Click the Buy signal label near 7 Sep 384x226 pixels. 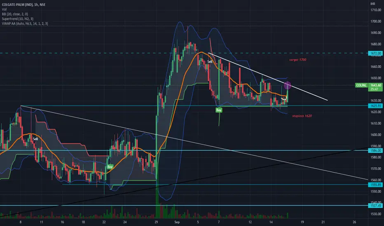click(219, 110)
